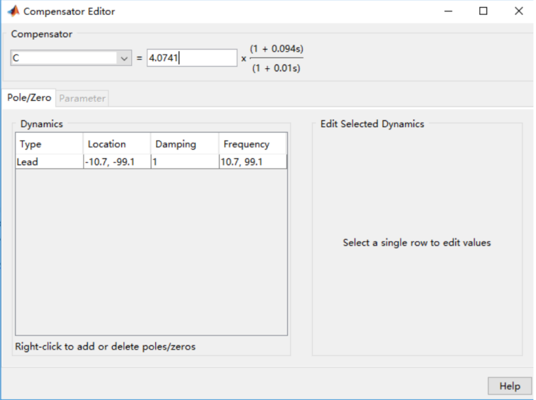Click the MATLAB logo in title bar

pyautogui.click(x=13, y=11)
